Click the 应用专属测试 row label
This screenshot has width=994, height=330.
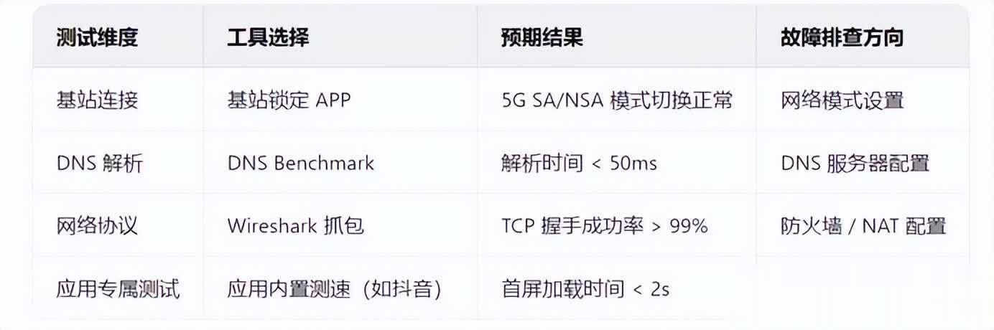tap(118, 289)
